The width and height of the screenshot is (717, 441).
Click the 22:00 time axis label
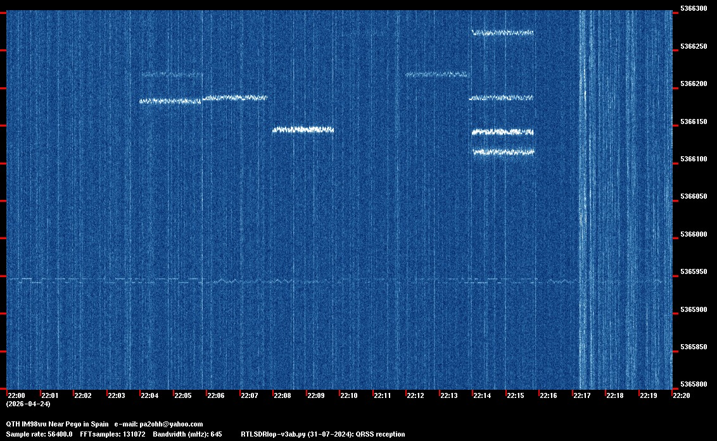point(16,395)
